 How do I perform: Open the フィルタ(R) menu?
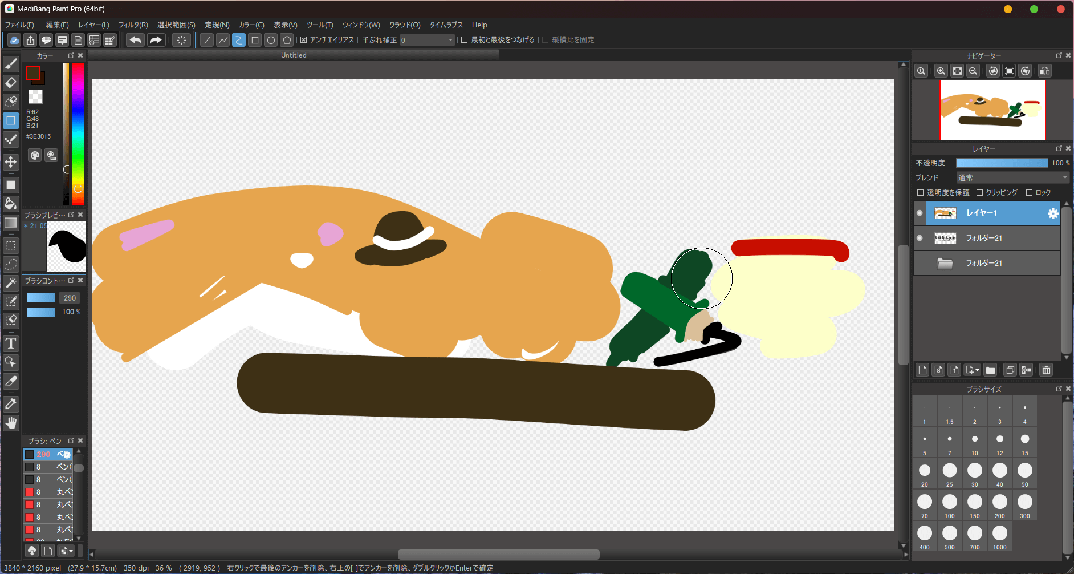(x=133, y=25)
